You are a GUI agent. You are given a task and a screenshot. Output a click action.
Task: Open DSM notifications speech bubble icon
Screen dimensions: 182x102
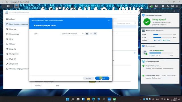click(x=163, y=6)
